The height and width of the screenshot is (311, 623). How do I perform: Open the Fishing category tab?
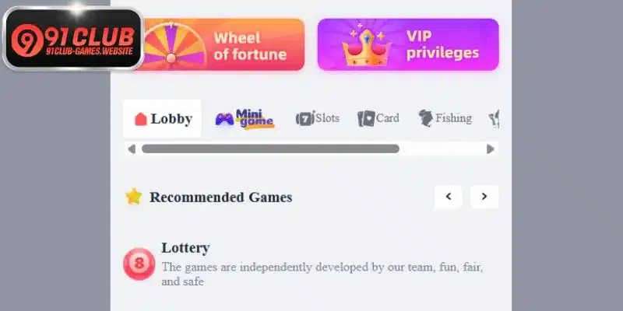tap(445, 118)
